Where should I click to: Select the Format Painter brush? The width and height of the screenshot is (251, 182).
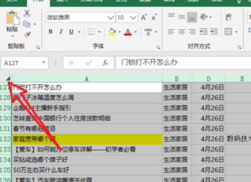pos(27,35)
